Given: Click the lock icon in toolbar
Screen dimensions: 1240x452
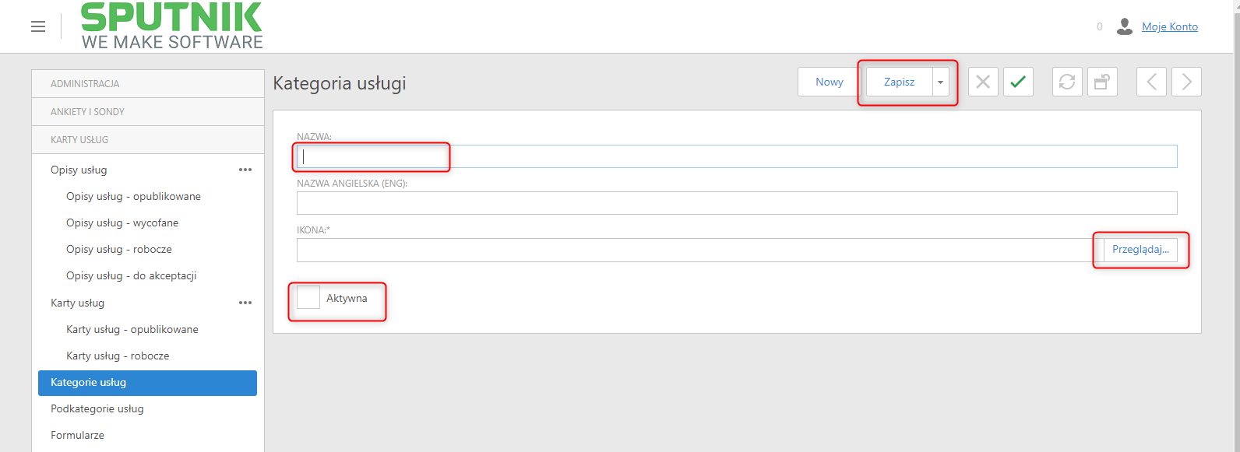Looking at the screenshot, I should point(1102,82).
